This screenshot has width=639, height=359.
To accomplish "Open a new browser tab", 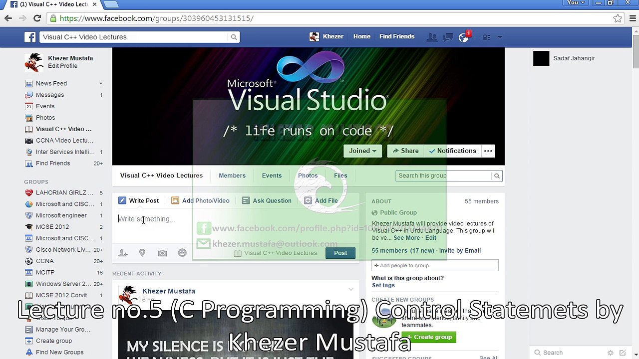I will [111, 4].
